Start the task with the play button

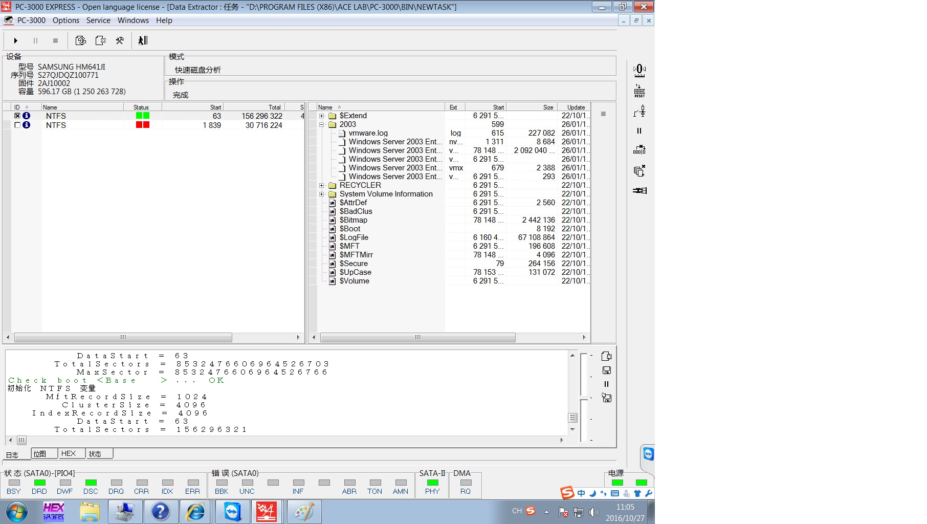[16, 40]
